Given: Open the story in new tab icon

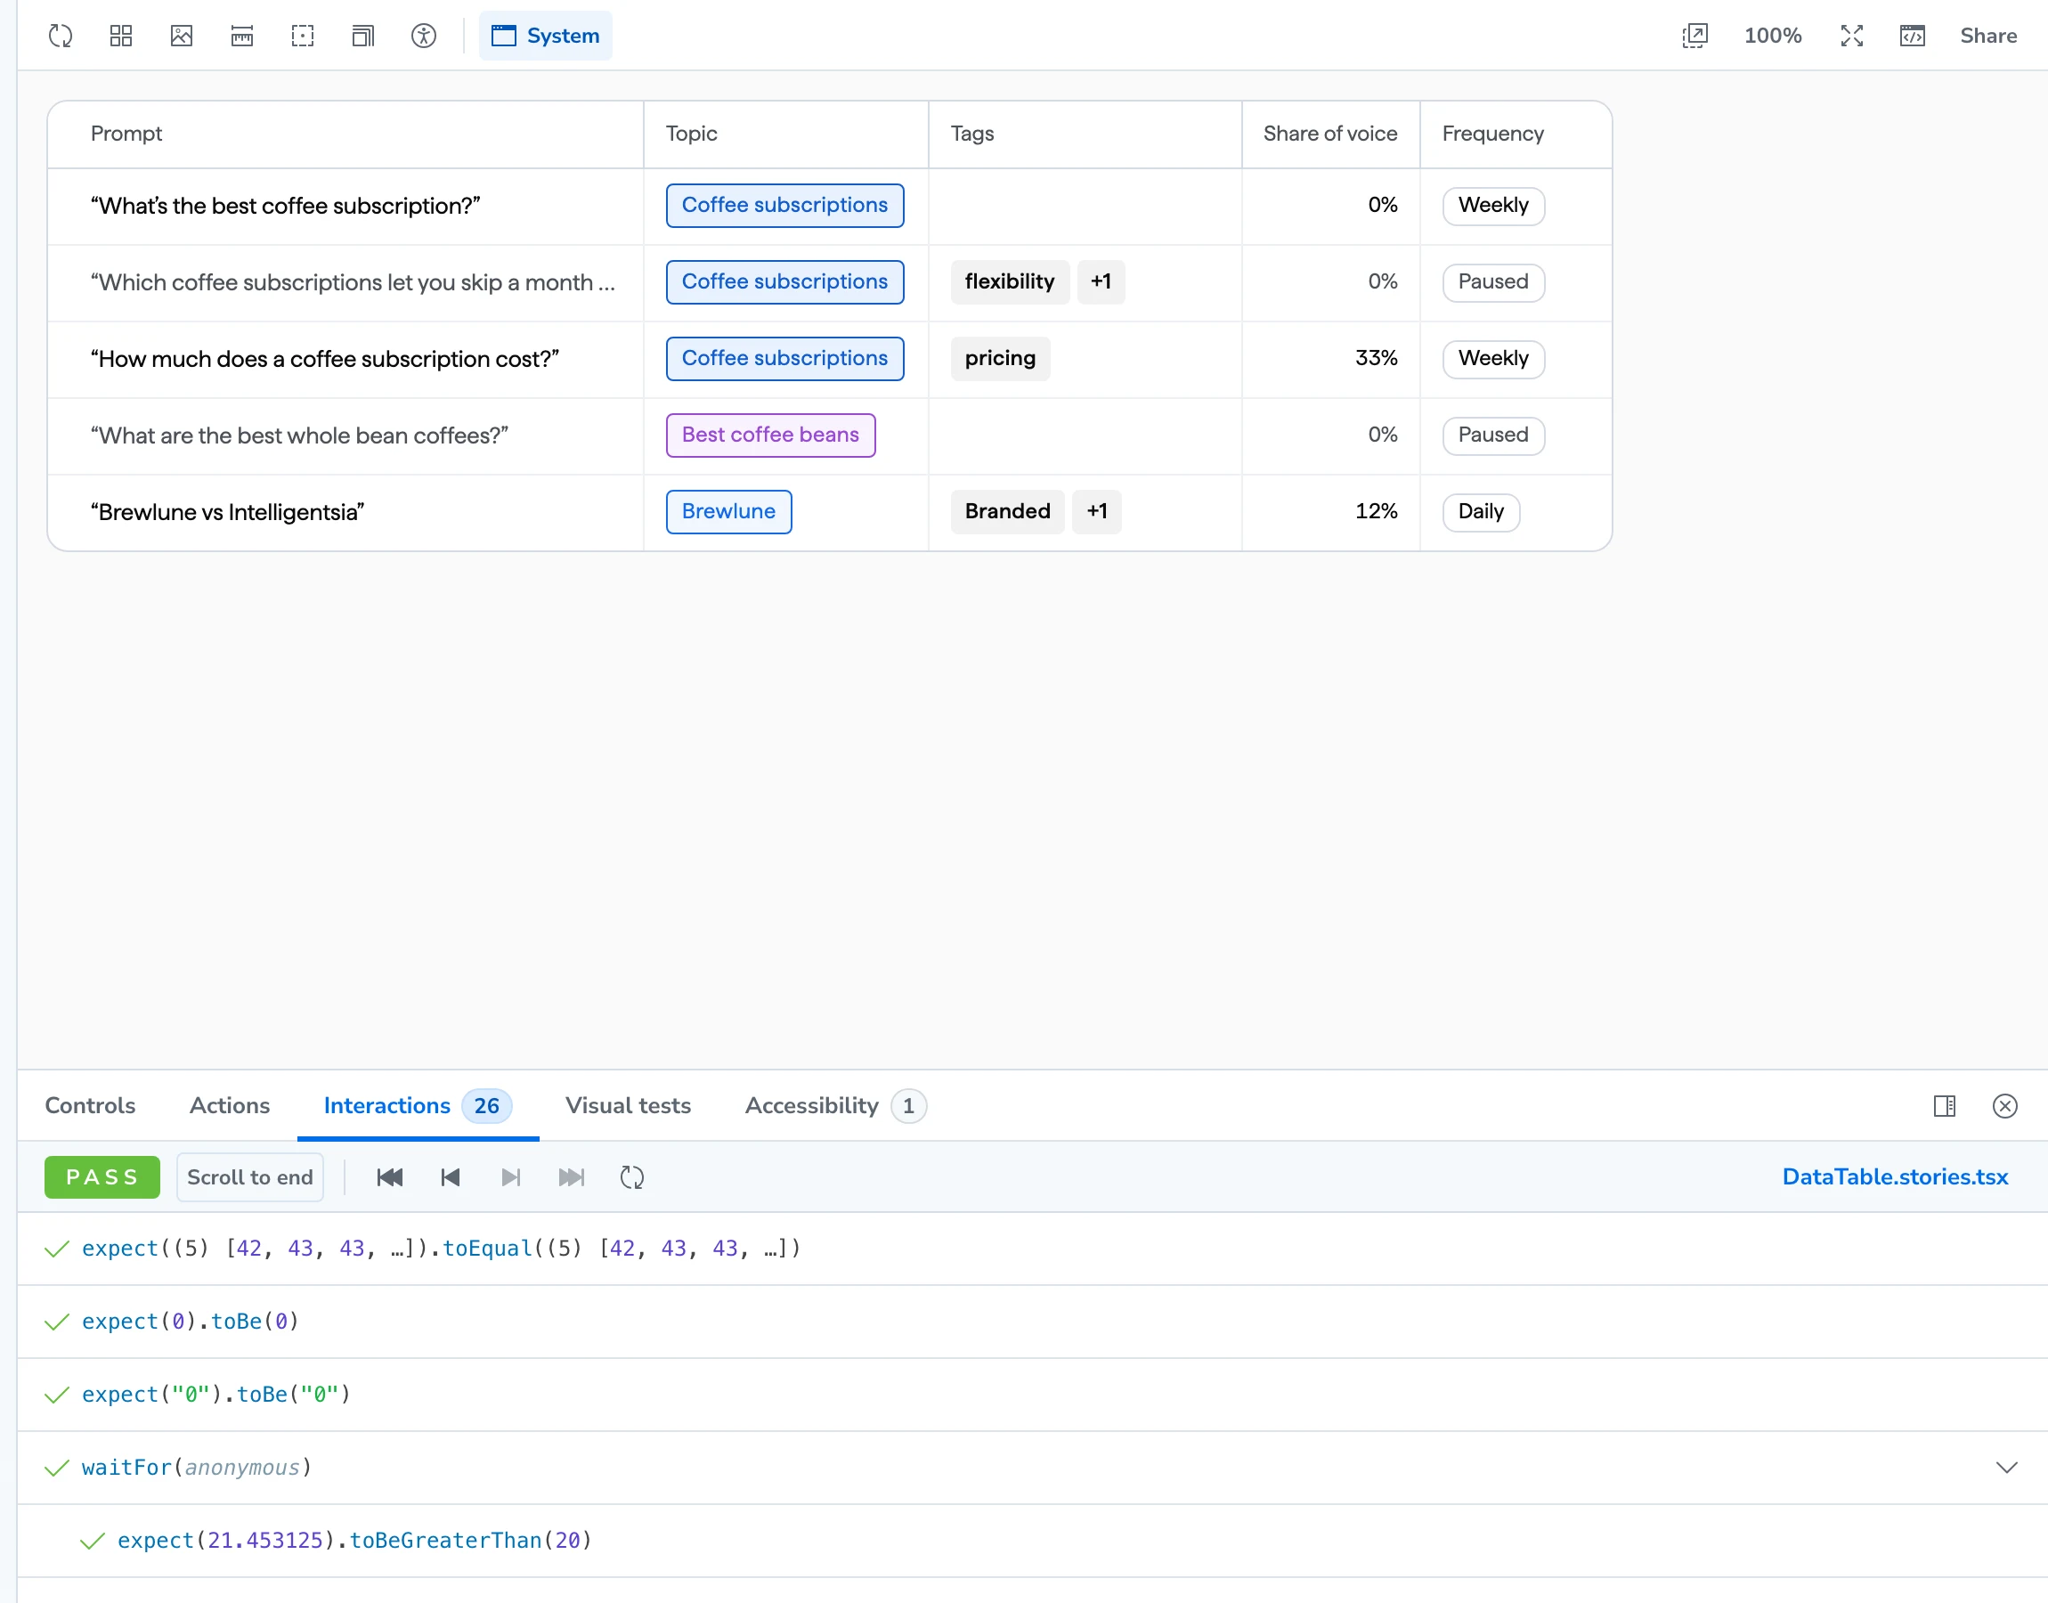Looking at the screenshot, I should click(1695, 36).
